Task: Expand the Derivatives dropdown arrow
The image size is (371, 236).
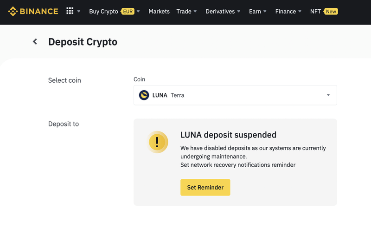Action: 239,11
